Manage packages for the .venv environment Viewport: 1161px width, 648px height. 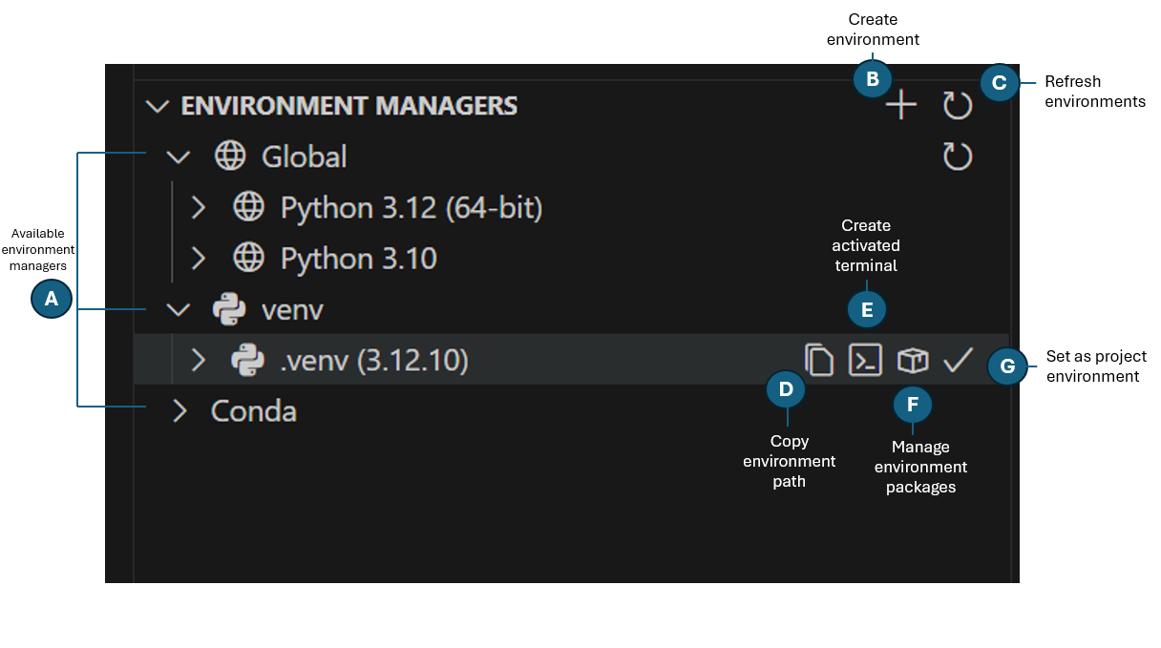pyautogui.click(x=912, y=360)
